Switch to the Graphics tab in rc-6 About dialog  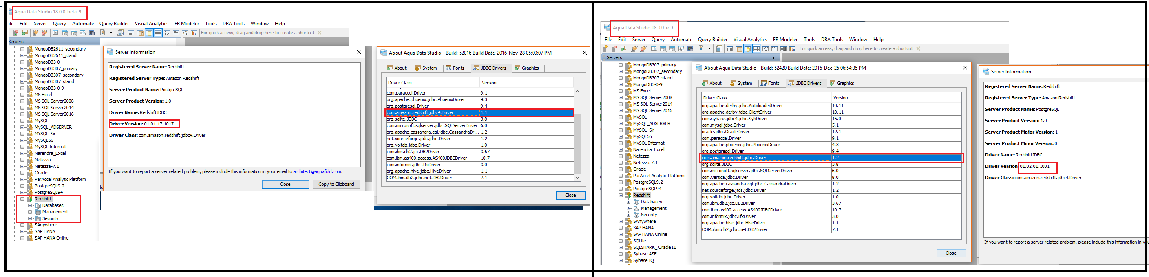[842, 83]
